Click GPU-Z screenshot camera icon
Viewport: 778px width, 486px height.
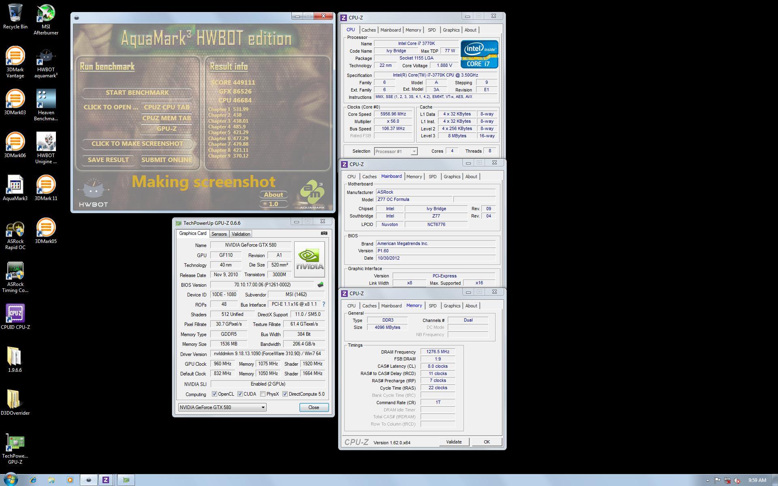(x=324, y=233)
